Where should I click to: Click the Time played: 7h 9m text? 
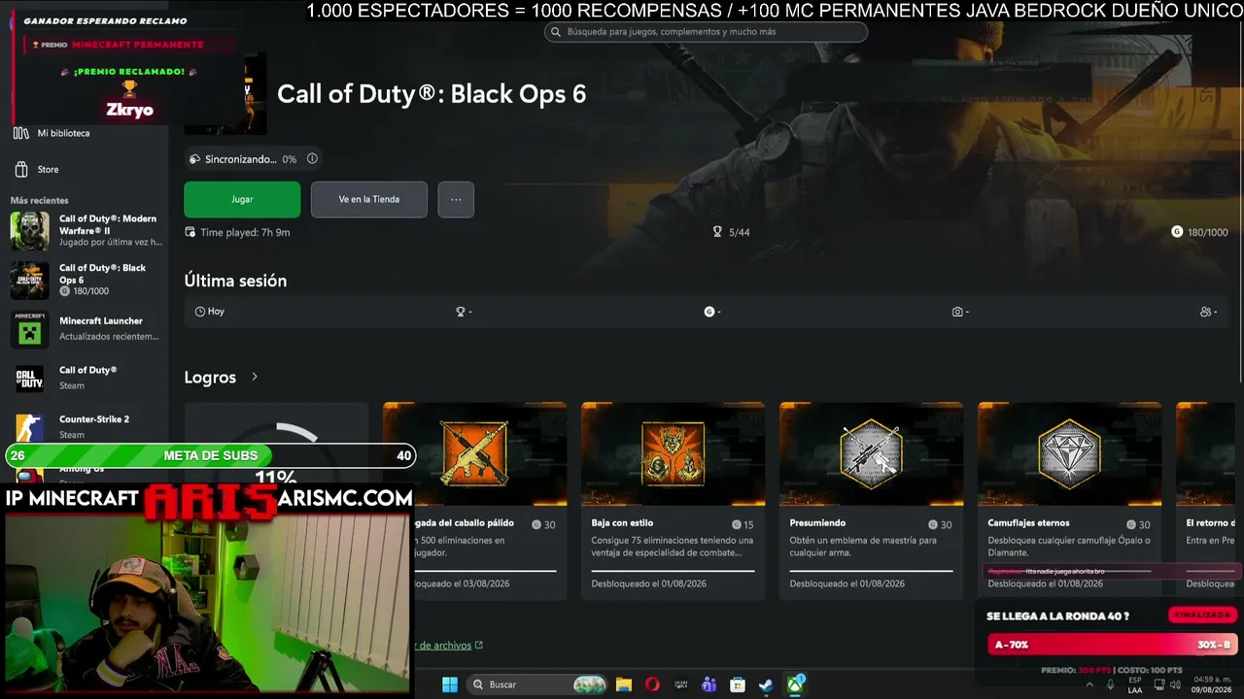pos(245,232)
